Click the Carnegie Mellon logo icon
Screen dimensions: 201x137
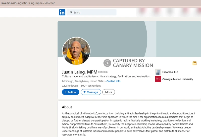(x=158, y=79)
